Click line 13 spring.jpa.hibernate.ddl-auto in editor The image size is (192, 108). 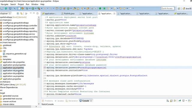pos(69,49)
